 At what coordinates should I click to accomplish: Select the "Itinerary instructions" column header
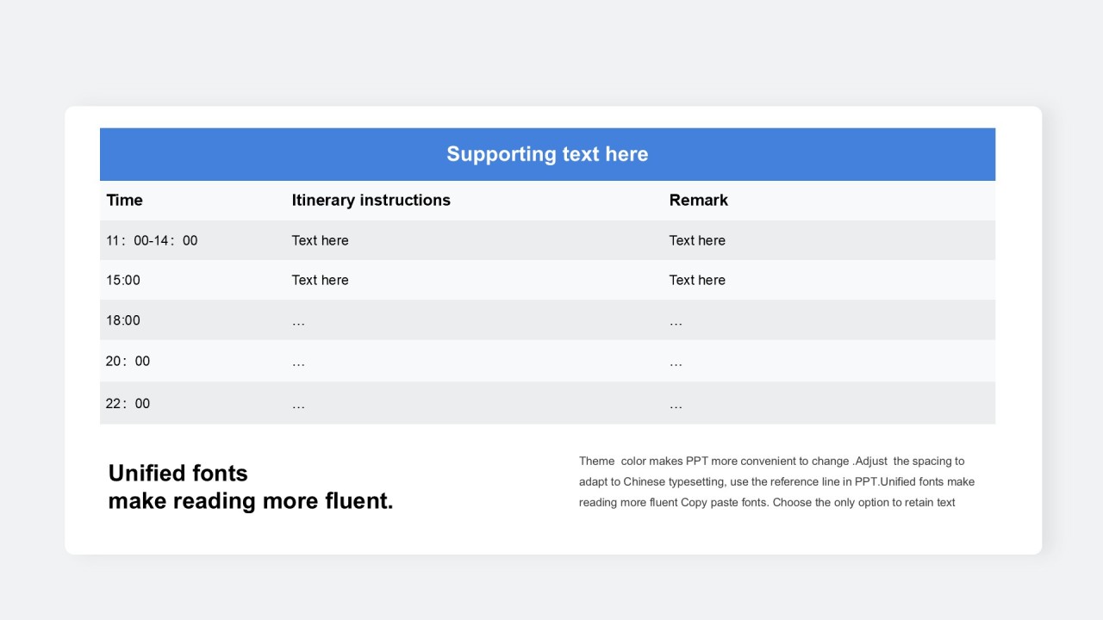[x=371, y=200]
